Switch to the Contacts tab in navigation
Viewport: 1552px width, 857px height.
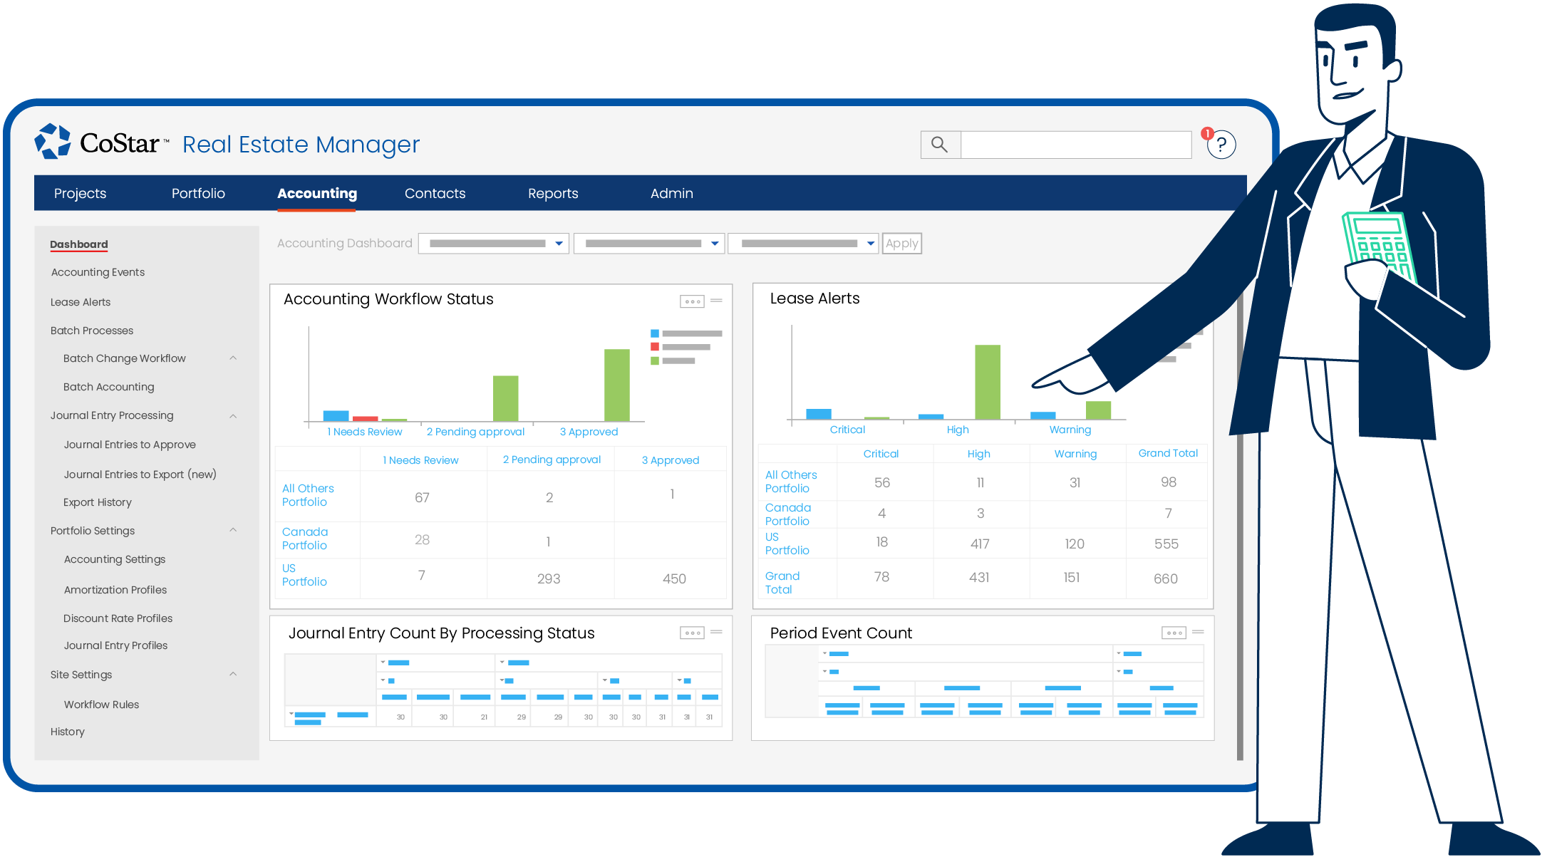435,193
